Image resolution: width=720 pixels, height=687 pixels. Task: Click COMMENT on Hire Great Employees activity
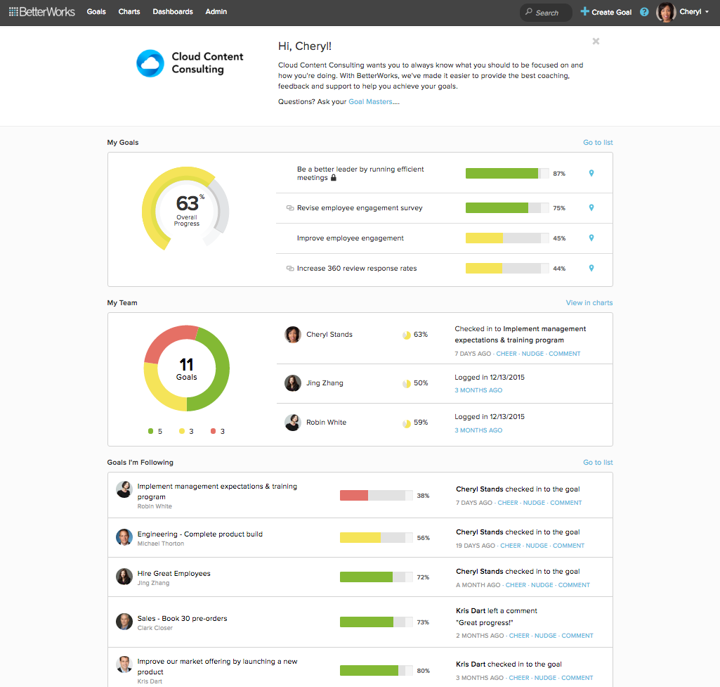(x=574, y=586)
